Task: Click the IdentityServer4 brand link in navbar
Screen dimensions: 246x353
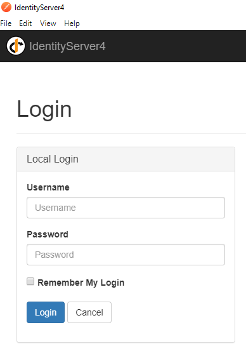Action: pos(67,46)
